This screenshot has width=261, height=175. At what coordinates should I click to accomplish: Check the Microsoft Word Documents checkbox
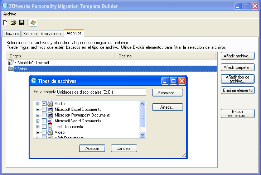44,120
